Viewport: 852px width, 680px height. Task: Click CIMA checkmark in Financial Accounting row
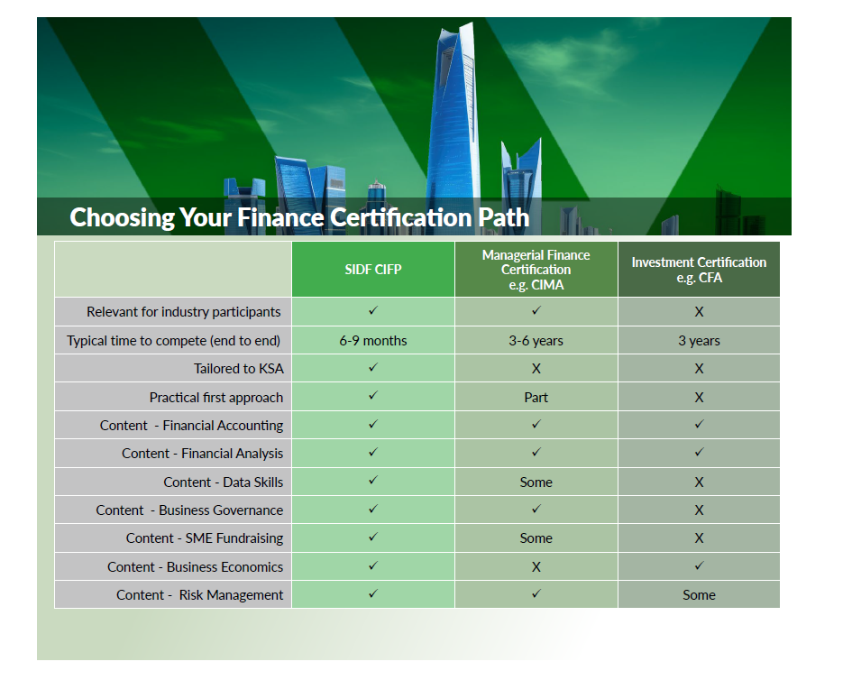[x=536, y=425]
